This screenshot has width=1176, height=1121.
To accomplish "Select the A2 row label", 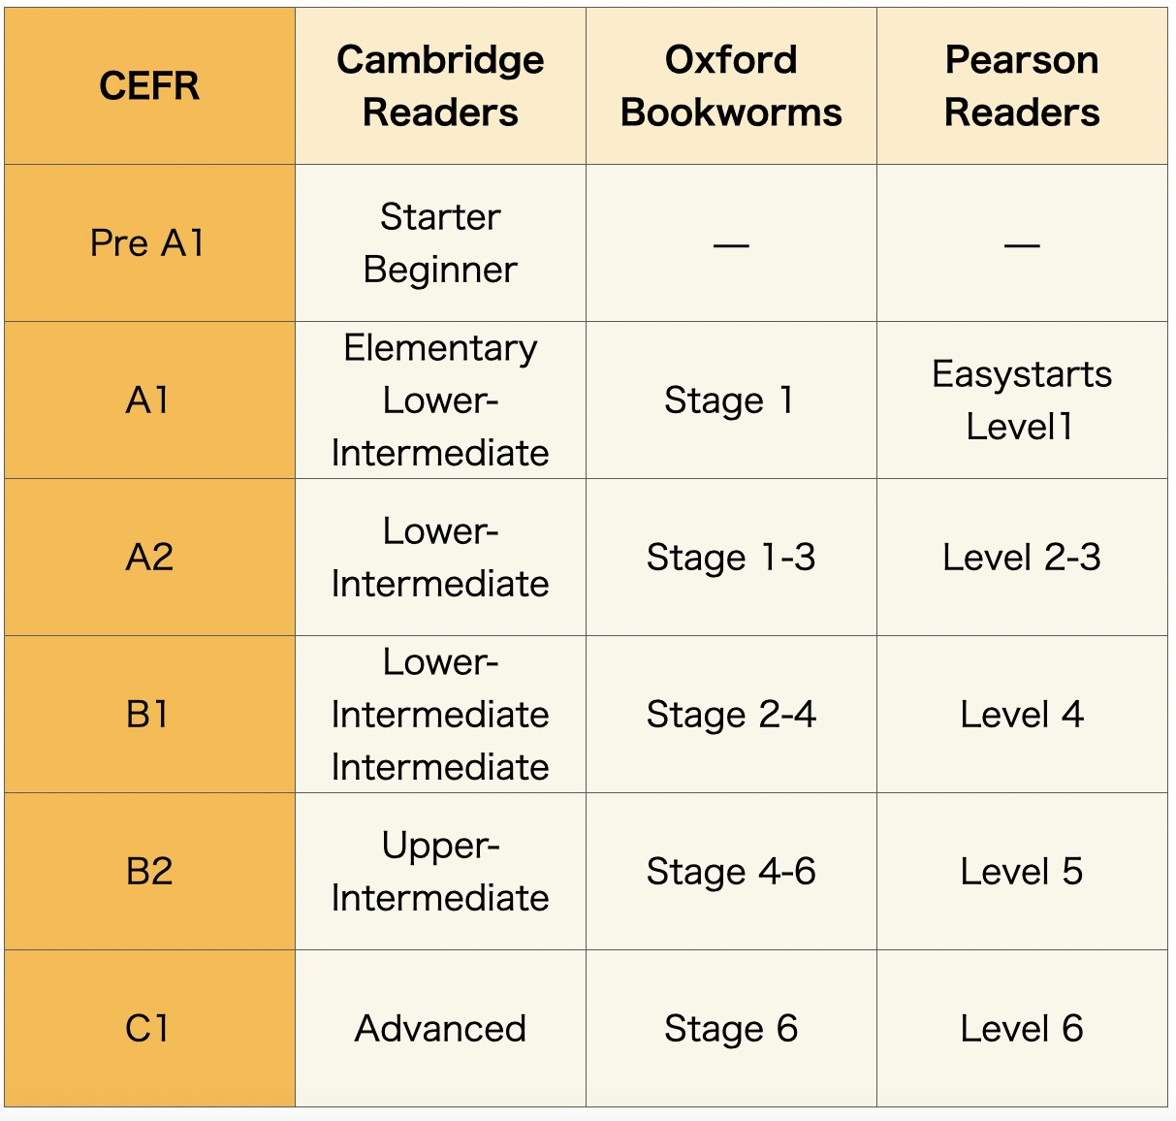I will (x=149, y=558).
